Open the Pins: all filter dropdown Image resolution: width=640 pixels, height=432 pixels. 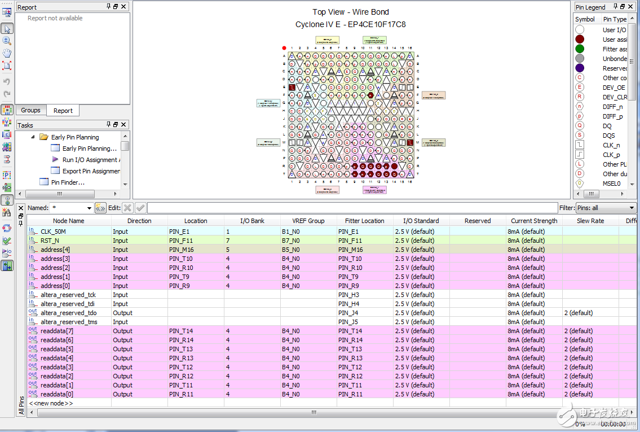[x=631, y=208]
